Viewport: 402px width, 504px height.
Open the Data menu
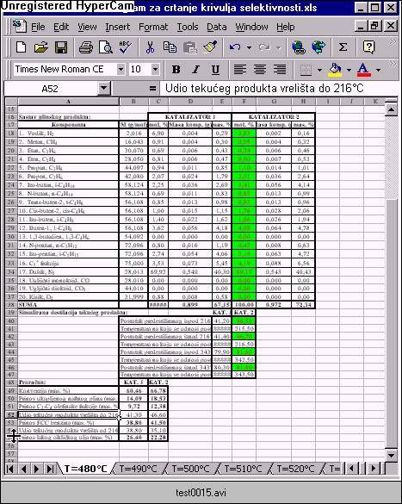216,27
